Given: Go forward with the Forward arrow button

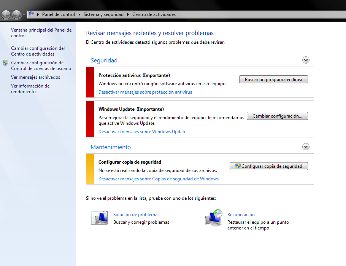Looking at the screenshot, I should (16, 14).
